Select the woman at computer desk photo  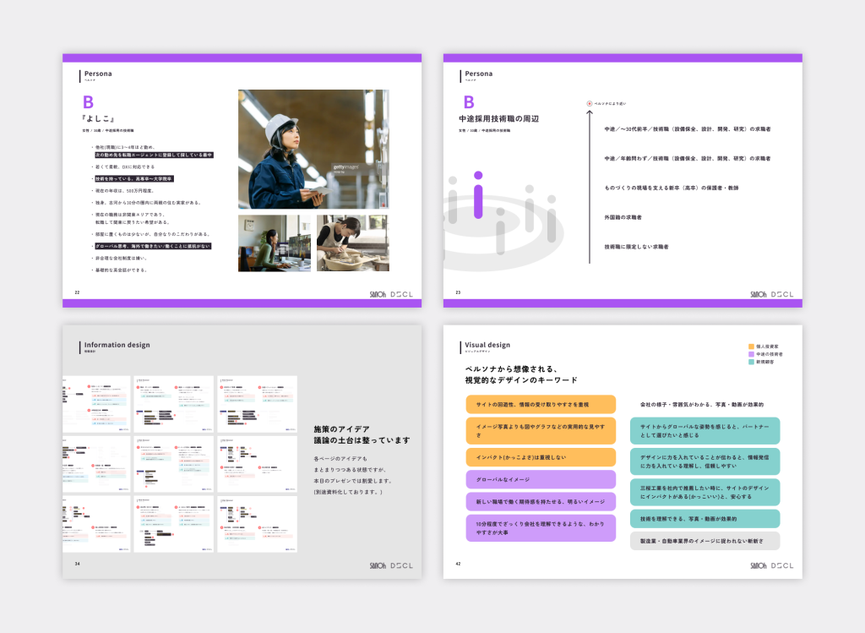tap(274, 243)
